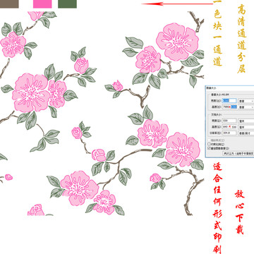
Task: Enable the Constrain Proportions checkbox
Action: pyautogui.click(x=209, y=144)
